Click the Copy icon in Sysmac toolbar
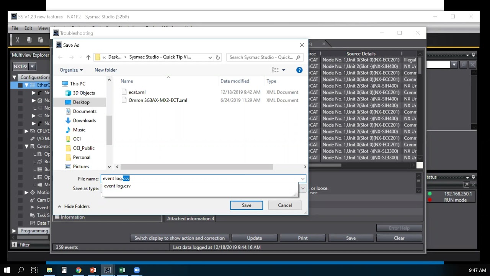The image size is (490, 276). [x=29, y=39]
